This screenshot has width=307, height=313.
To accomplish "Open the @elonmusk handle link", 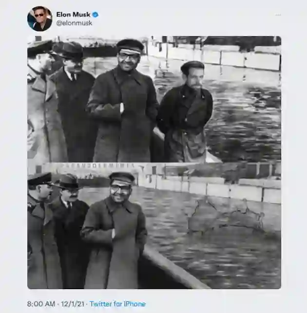I will [x=74, y=23].
